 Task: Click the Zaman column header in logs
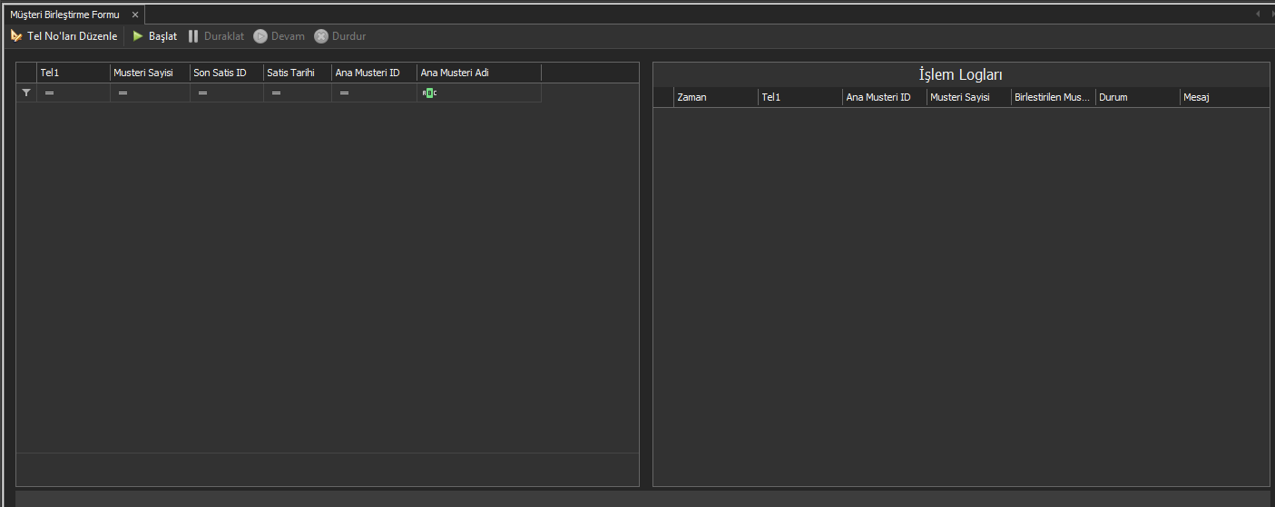click(x=716, y=97)
